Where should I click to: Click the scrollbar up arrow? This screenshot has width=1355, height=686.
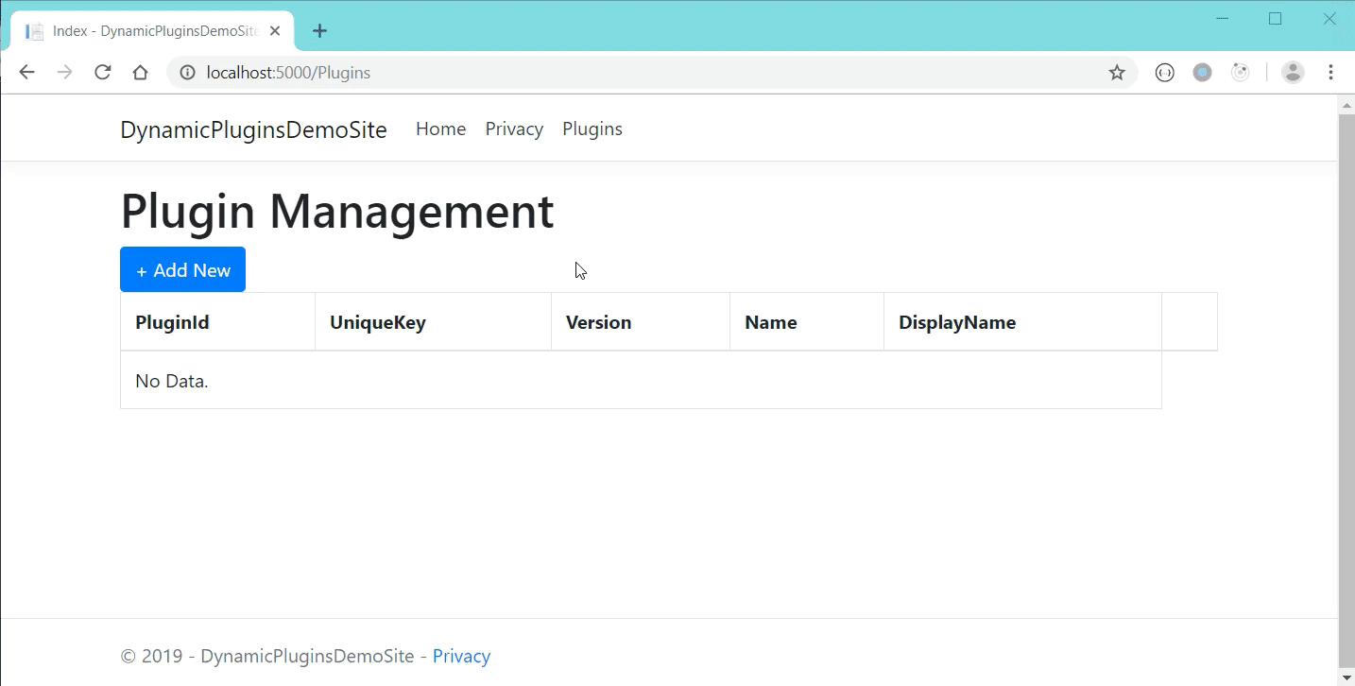pos(1346,103)
